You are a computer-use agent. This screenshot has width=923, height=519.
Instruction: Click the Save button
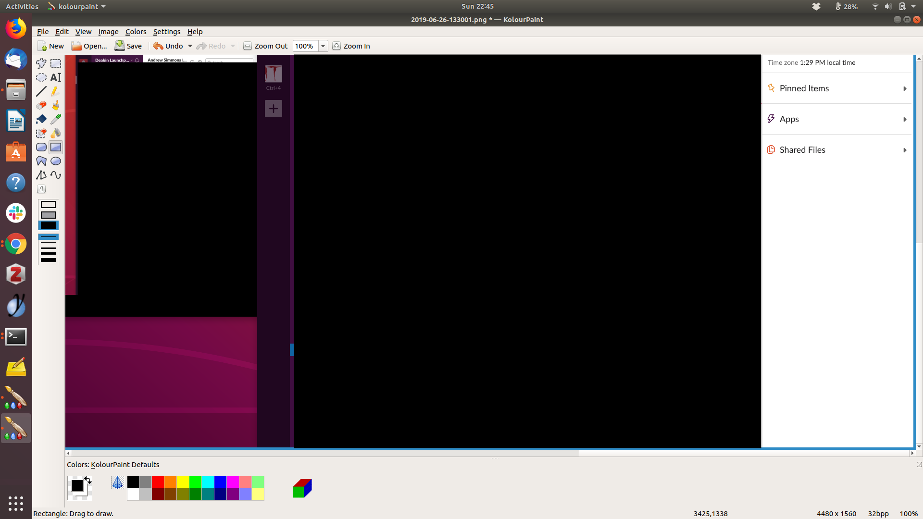[128, 46]
